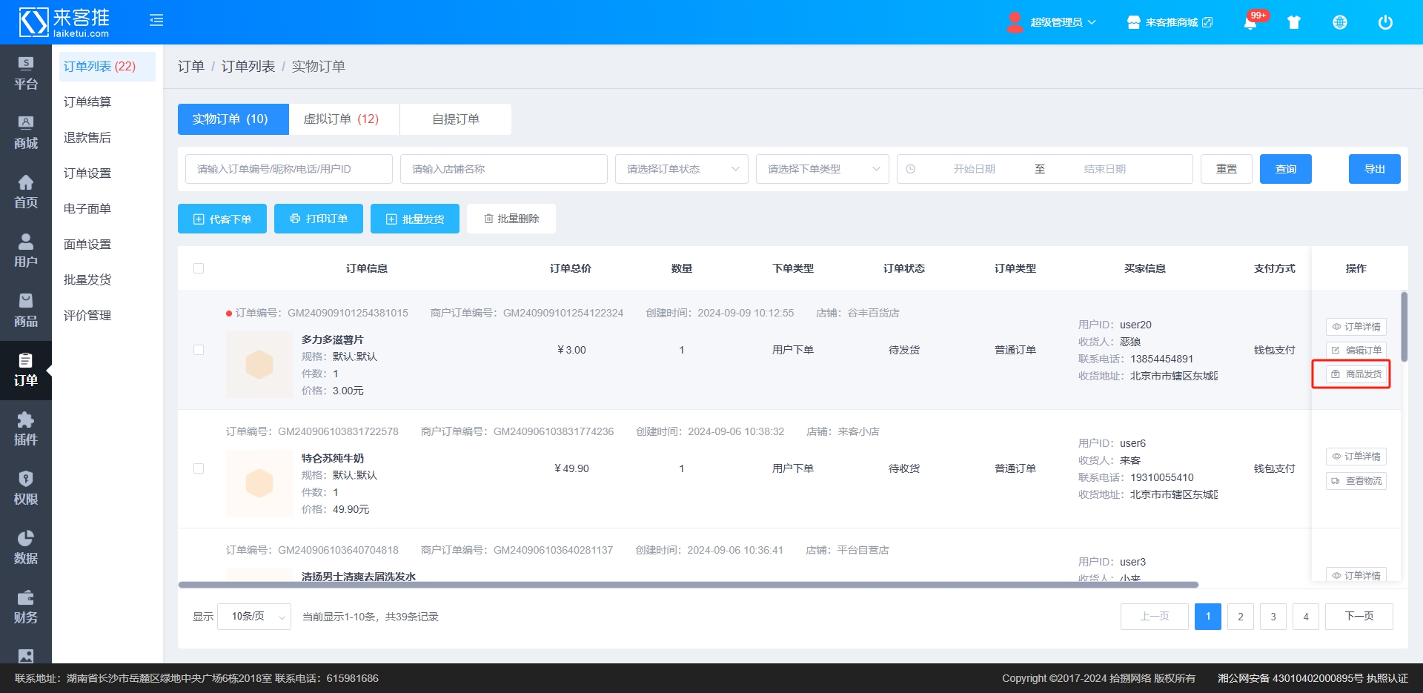Image resolution: width=1423 pixels, height=693 pixels.
Task: Select the 特仑苏纯牛奶 order checkbox
Action: (x=199, y=468)
